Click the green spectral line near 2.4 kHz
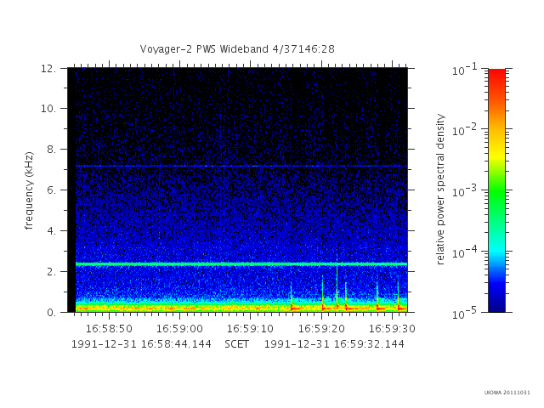The image size is (544, 408). [x=241, y=264]
